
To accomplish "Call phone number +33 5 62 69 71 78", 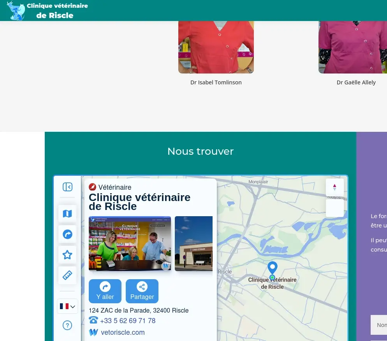I will [127, 321].
